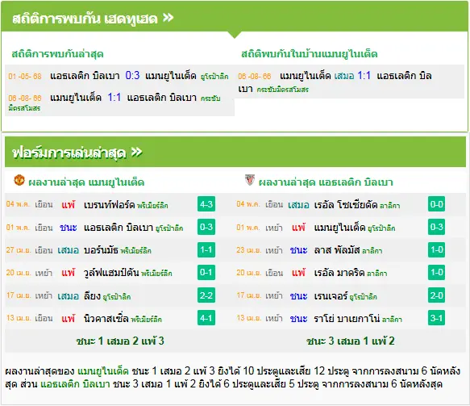The width and height of the screenshot is (470, 406).
Task: Click the 1-1 score badge for Bournemouth
Action: tap(206, 249)
